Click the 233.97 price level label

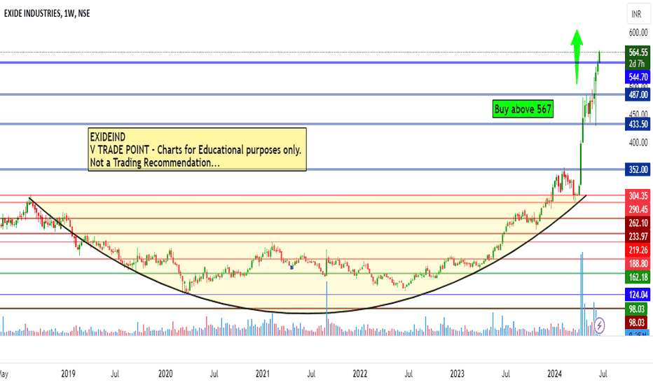[638, 237]
